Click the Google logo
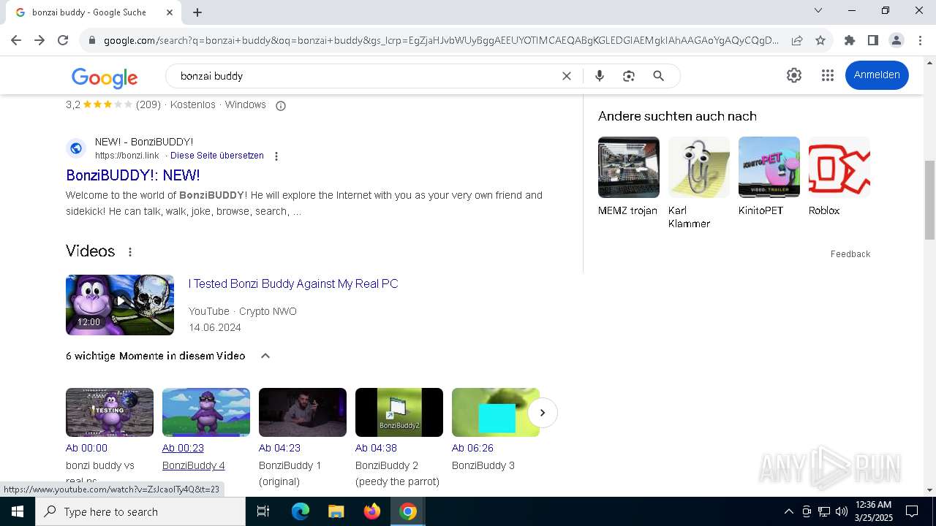The height and width of the screenshot is (526, 936). click(x=105, y=77)
